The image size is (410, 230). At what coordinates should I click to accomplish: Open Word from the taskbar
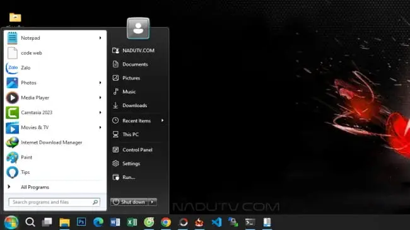click(x=115, y=222)
